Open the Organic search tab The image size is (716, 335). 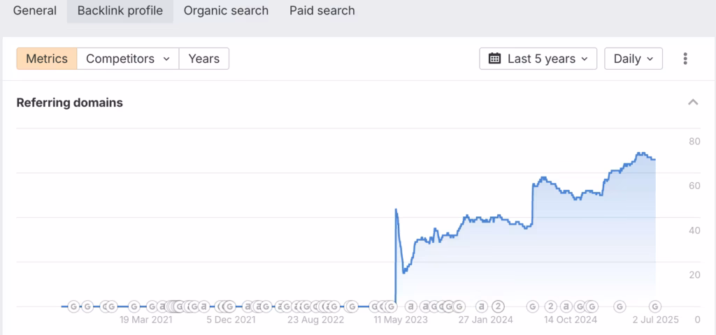(x=226, y=11)
